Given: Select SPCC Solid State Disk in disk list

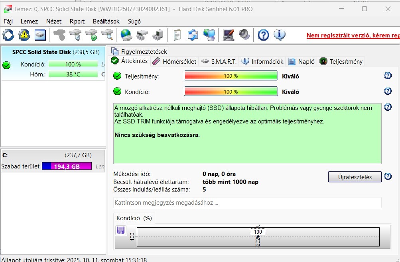Looking at the screenshot, I should [x=53, y=63].
